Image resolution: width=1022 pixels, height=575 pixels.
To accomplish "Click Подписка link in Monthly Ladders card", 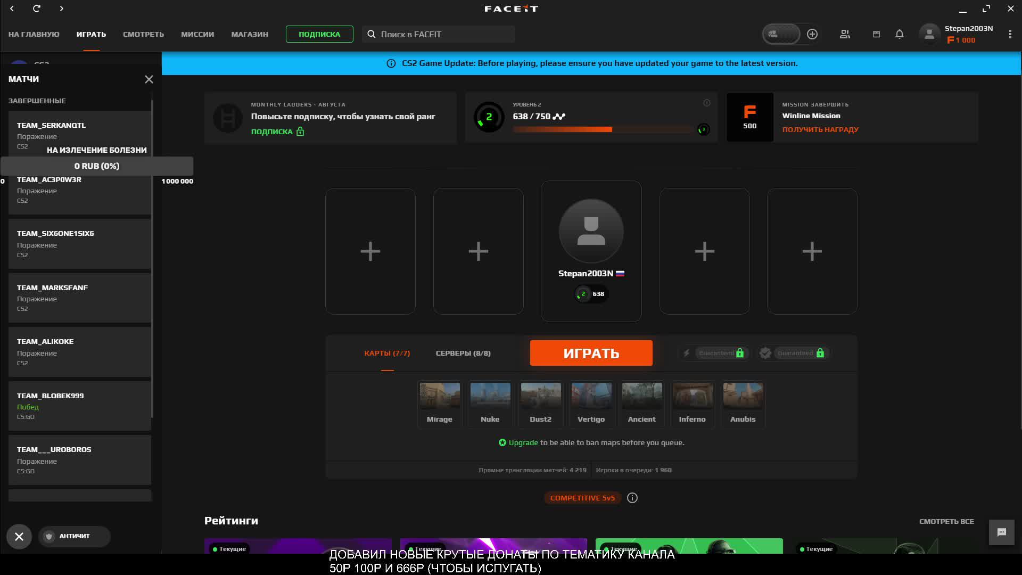I will 277,132.
